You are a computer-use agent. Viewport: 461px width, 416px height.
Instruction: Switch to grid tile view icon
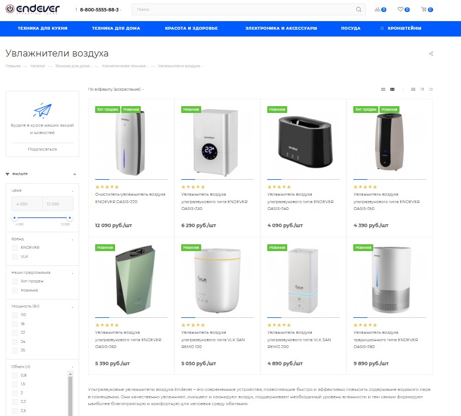tap(413, 89)
